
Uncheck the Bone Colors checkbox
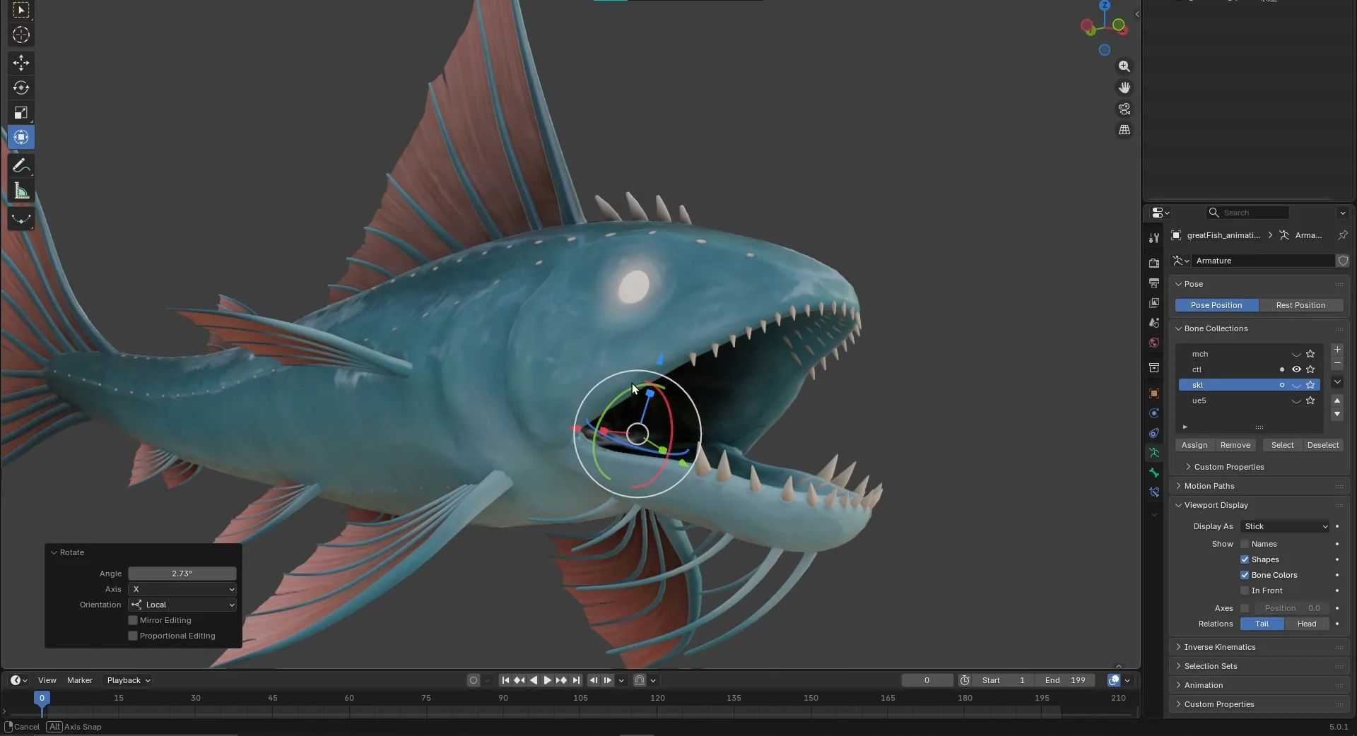(1245, 575)
